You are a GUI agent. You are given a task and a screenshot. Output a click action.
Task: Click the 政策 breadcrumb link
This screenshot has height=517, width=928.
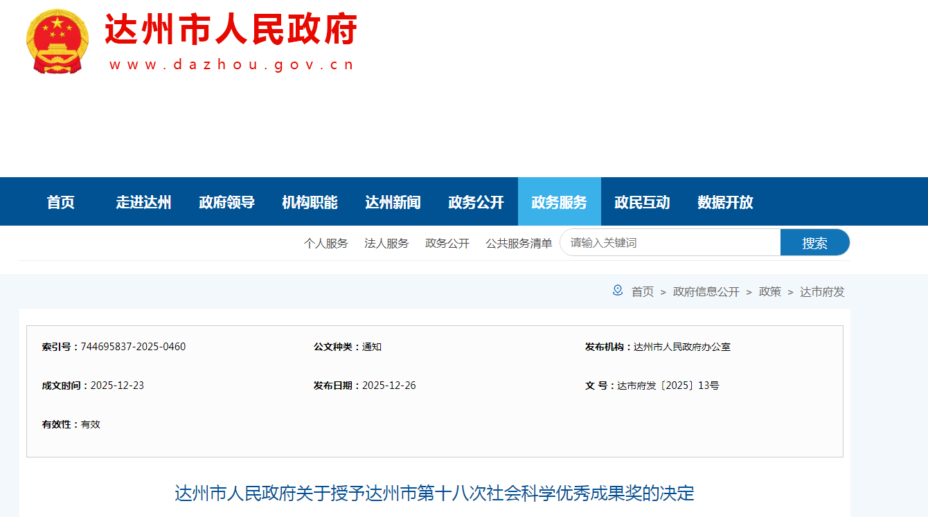point(769,292)
